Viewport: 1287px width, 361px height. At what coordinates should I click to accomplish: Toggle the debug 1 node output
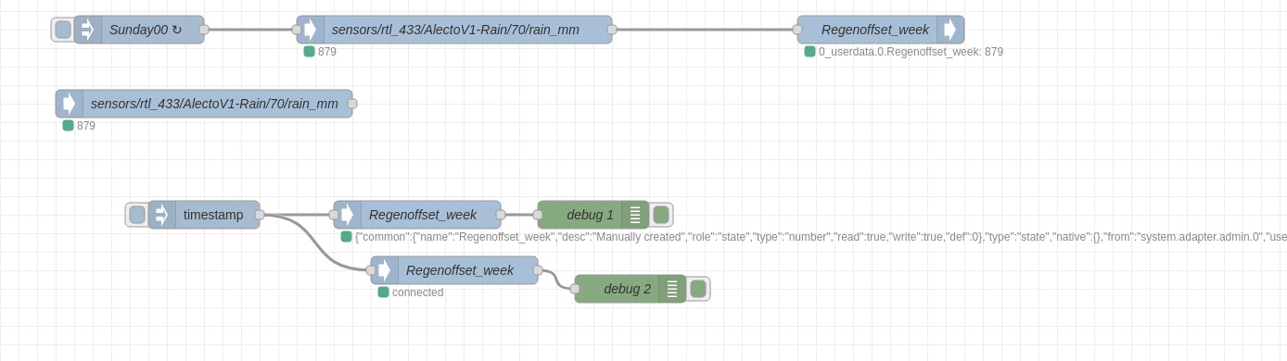point(661,215)
